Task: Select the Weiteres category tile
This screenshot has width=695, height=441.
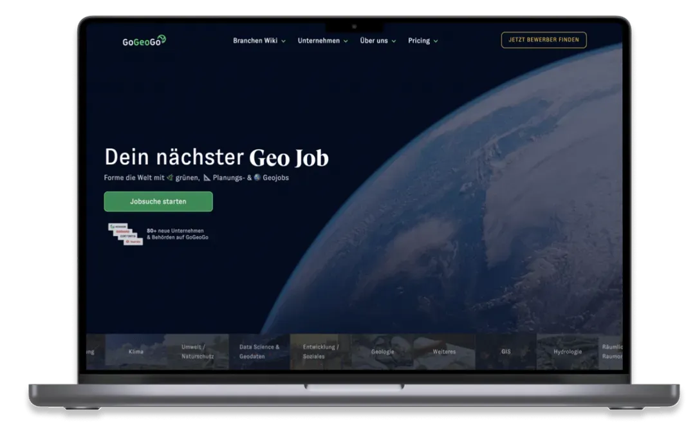Action: (444, 352)
